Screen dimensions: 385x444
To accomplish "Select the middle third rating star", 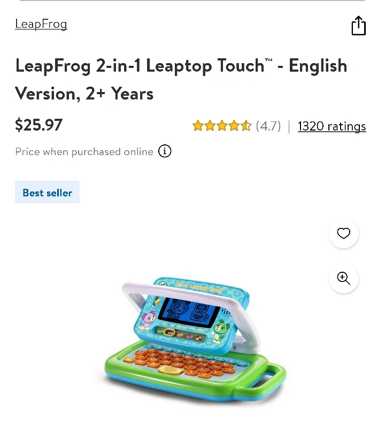I will click(x=222, y=126).
